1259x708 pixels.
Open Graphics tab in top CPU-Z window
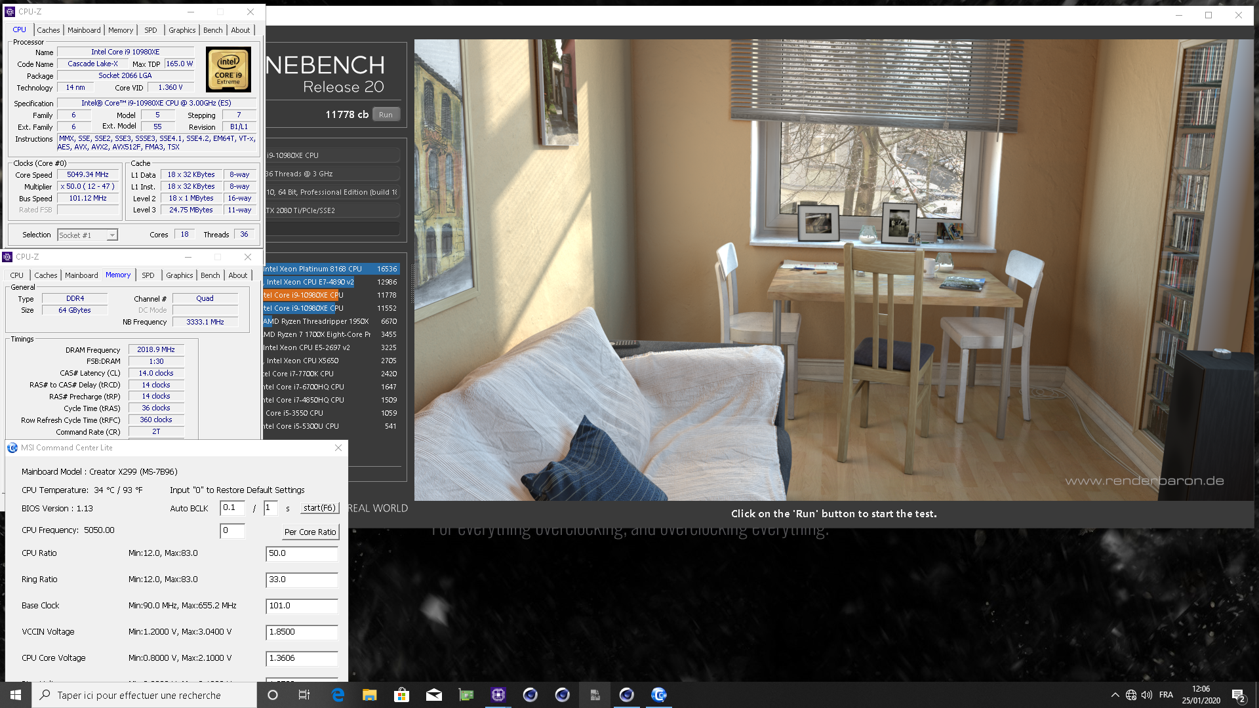(182, 30)
